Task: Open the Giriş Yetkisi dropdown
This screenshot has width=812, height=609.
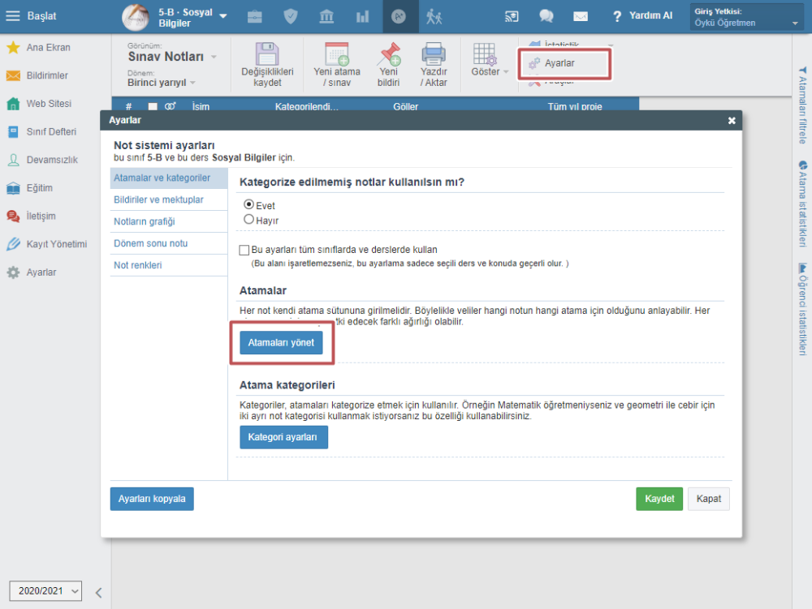Action: tap(746, 17)
